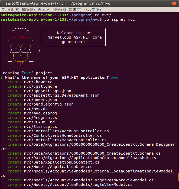This screenshot has width=179, height=189.
Task: Close the terminal window with orange X
Action: [174, 3]
